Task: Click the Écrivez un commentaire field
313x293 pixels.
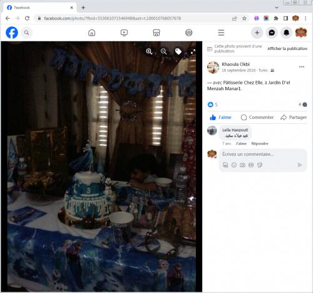Action: click(248, 155)
